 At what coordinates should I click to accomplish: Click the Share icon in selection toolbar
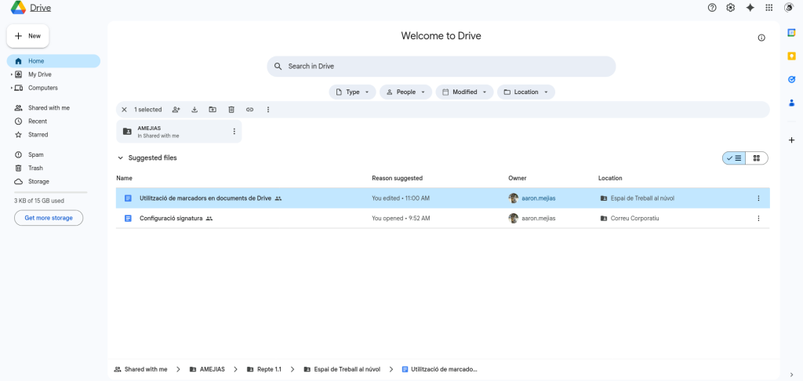coord(176,110)
